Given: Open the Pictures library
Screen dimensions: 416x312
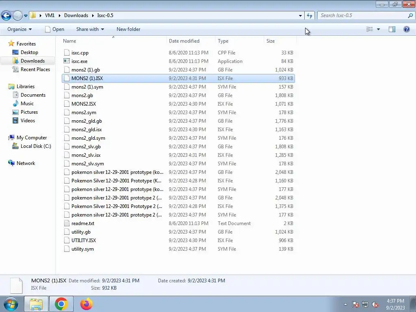Looking at the screenshot, I should (x=25, y=112).
